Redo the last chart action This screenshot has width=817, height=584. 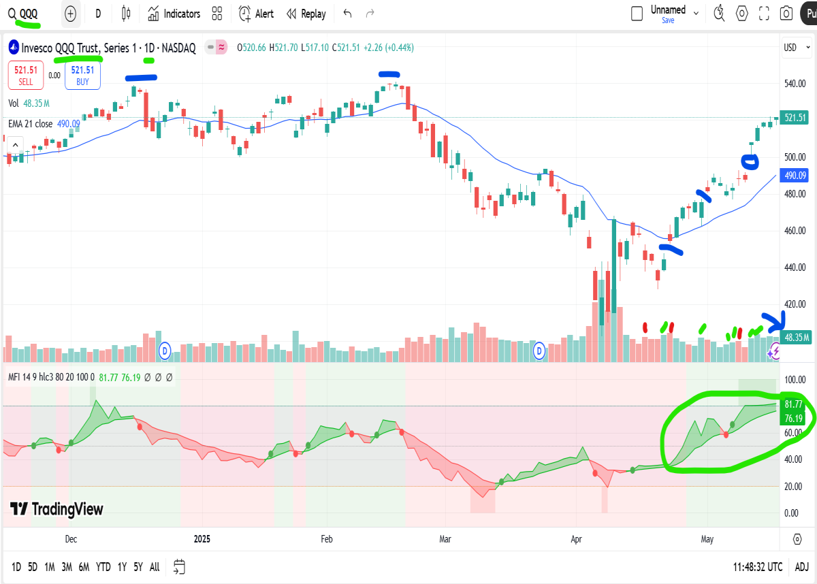click(370, 14)
